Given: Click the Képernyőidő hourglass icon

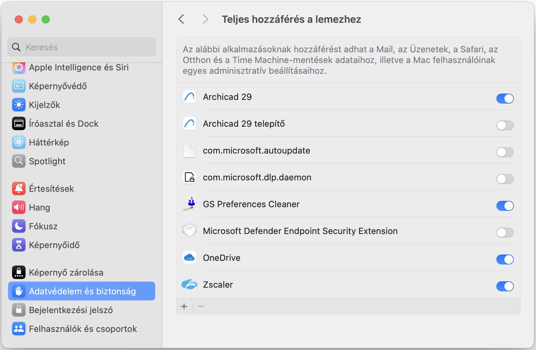Looking at the screenshot, I should (19, 245).
